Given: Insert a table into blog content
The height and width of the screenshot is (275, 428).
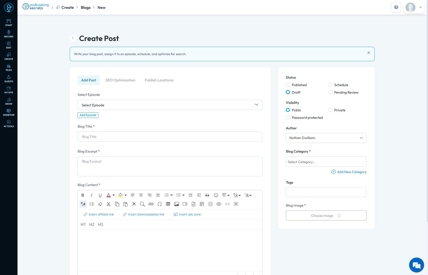Looking at the screenshot, I should coord(168,204).
